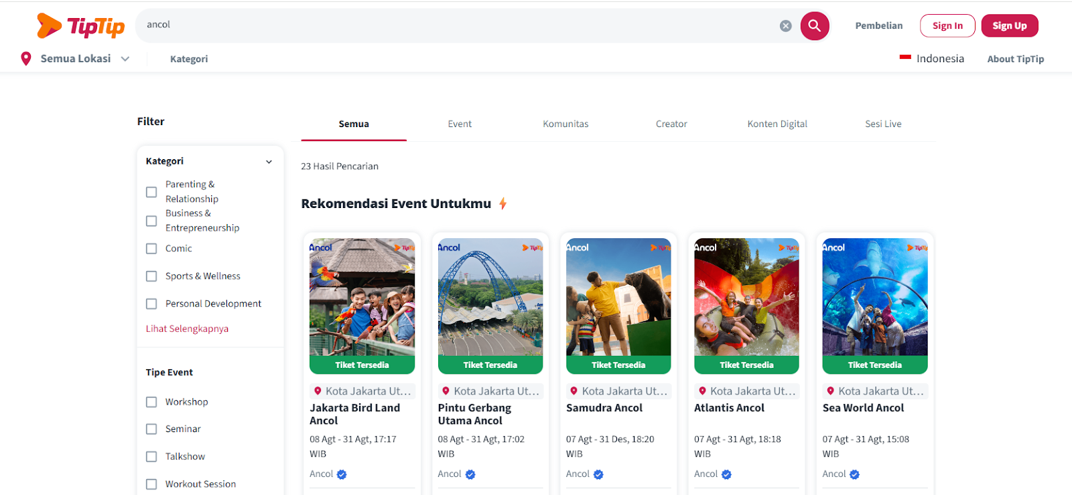Enable the Sports & Wellness filter
The image size is (1072, 495).
pos(151,276)
